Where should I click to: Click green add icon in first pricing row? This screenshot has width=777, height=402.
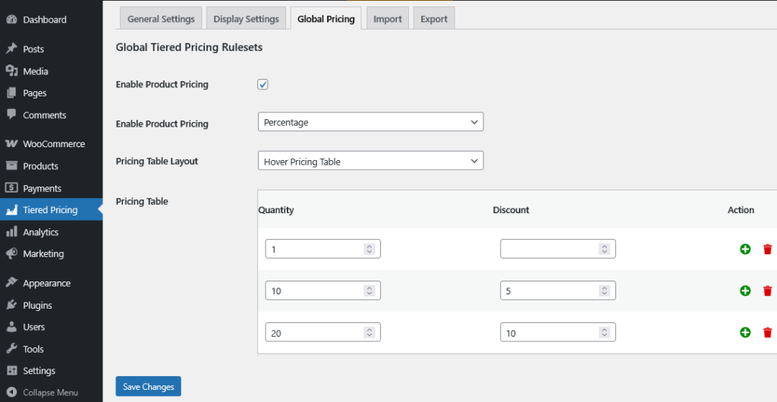744,249
